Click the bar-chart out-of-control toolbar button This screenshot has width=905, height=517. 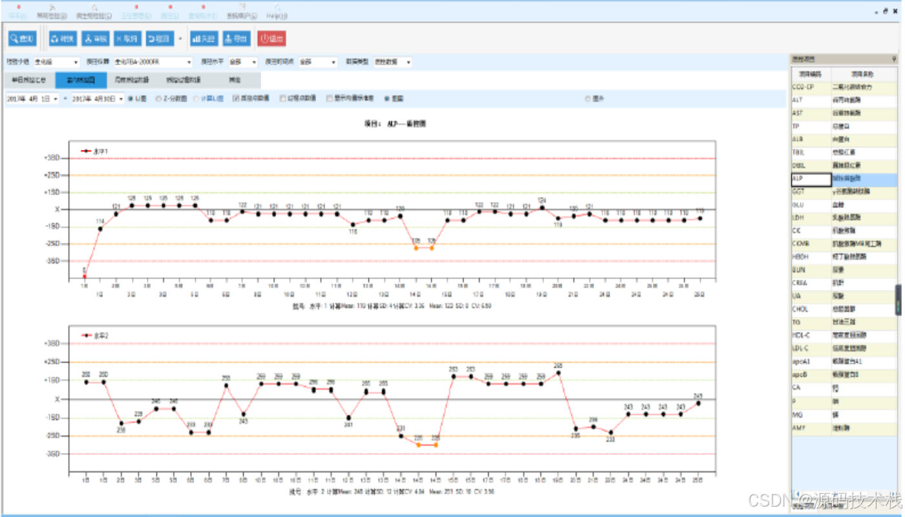point(204,39)
